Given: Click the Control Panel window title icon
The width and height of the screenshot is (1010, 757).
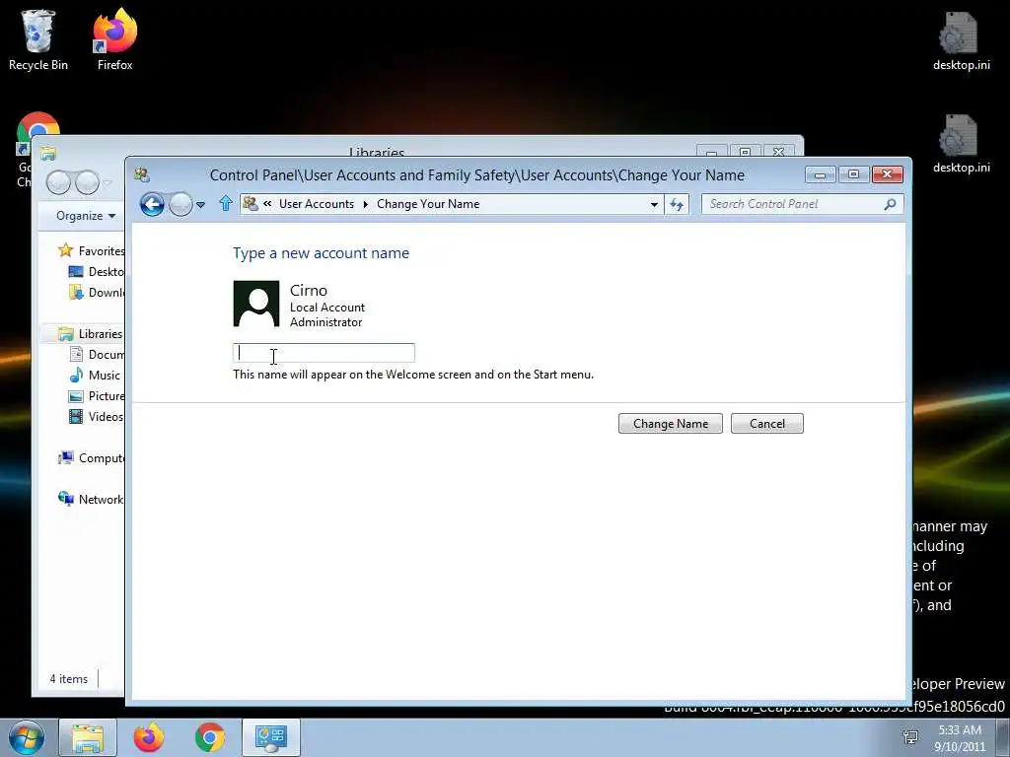Looking at the screenshot, I should pos(142,174).
